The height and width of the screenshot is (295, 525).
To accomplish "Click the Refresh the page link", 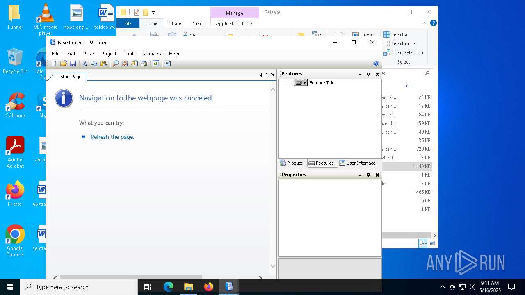I will [x=112, y=137].
